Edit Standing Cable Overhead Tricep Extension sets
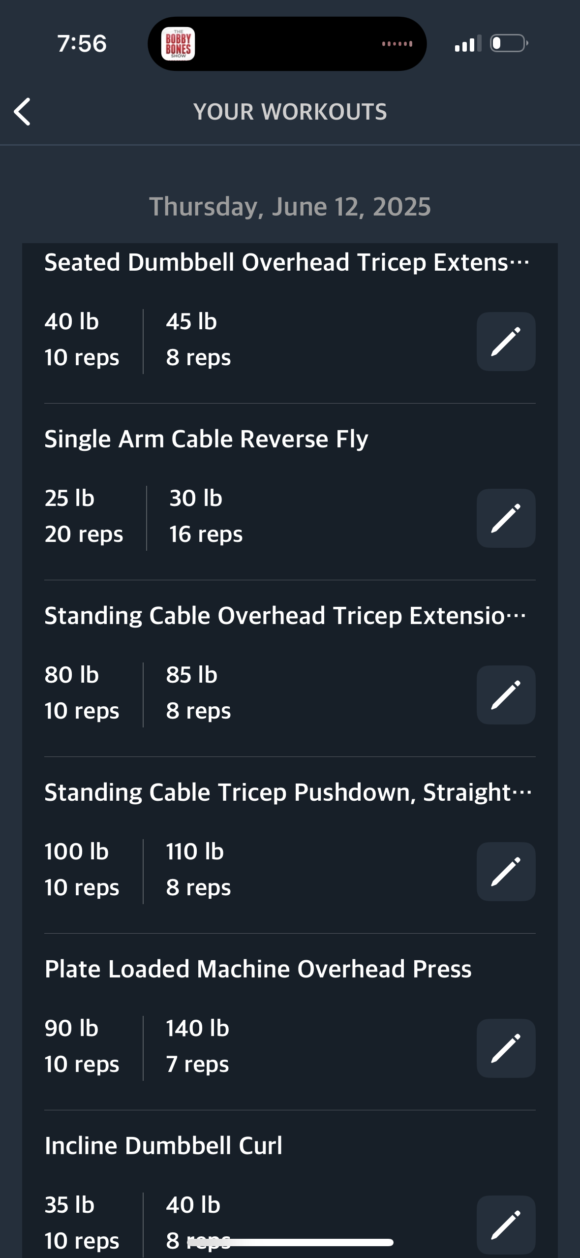The image size is (580, 1258). click(x=506, y=695)
